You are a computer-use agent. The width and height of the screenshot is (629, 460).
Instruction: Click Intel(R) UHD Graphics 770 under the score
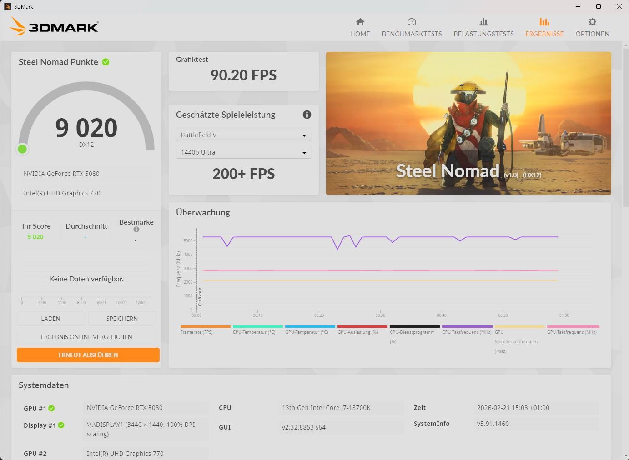(x=62, y=193)
